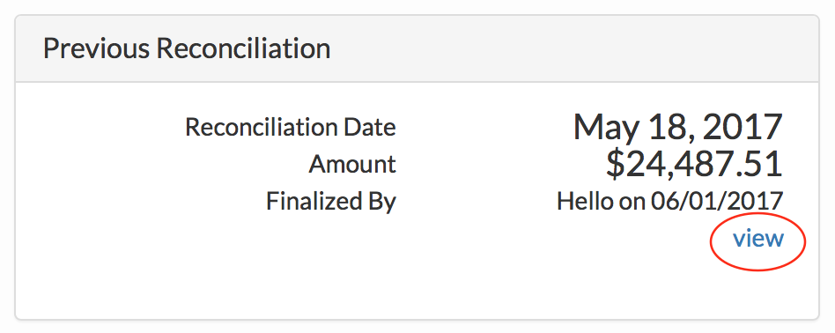
Task: Click the Reconciliation Date label
Action: pos(291,128)
